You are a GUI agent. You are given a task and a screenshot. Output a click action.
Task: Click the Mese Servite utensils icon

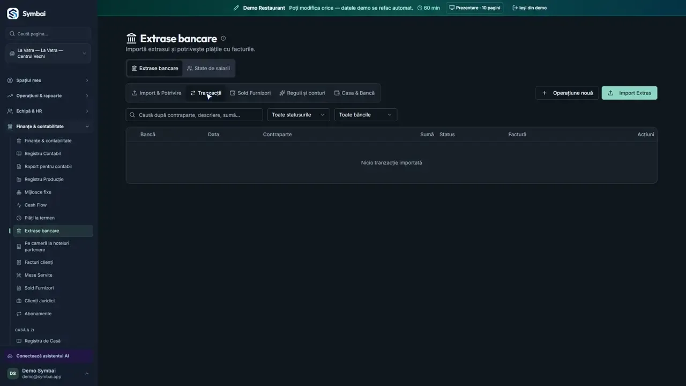pyautogui.click(x=19, y=276)
